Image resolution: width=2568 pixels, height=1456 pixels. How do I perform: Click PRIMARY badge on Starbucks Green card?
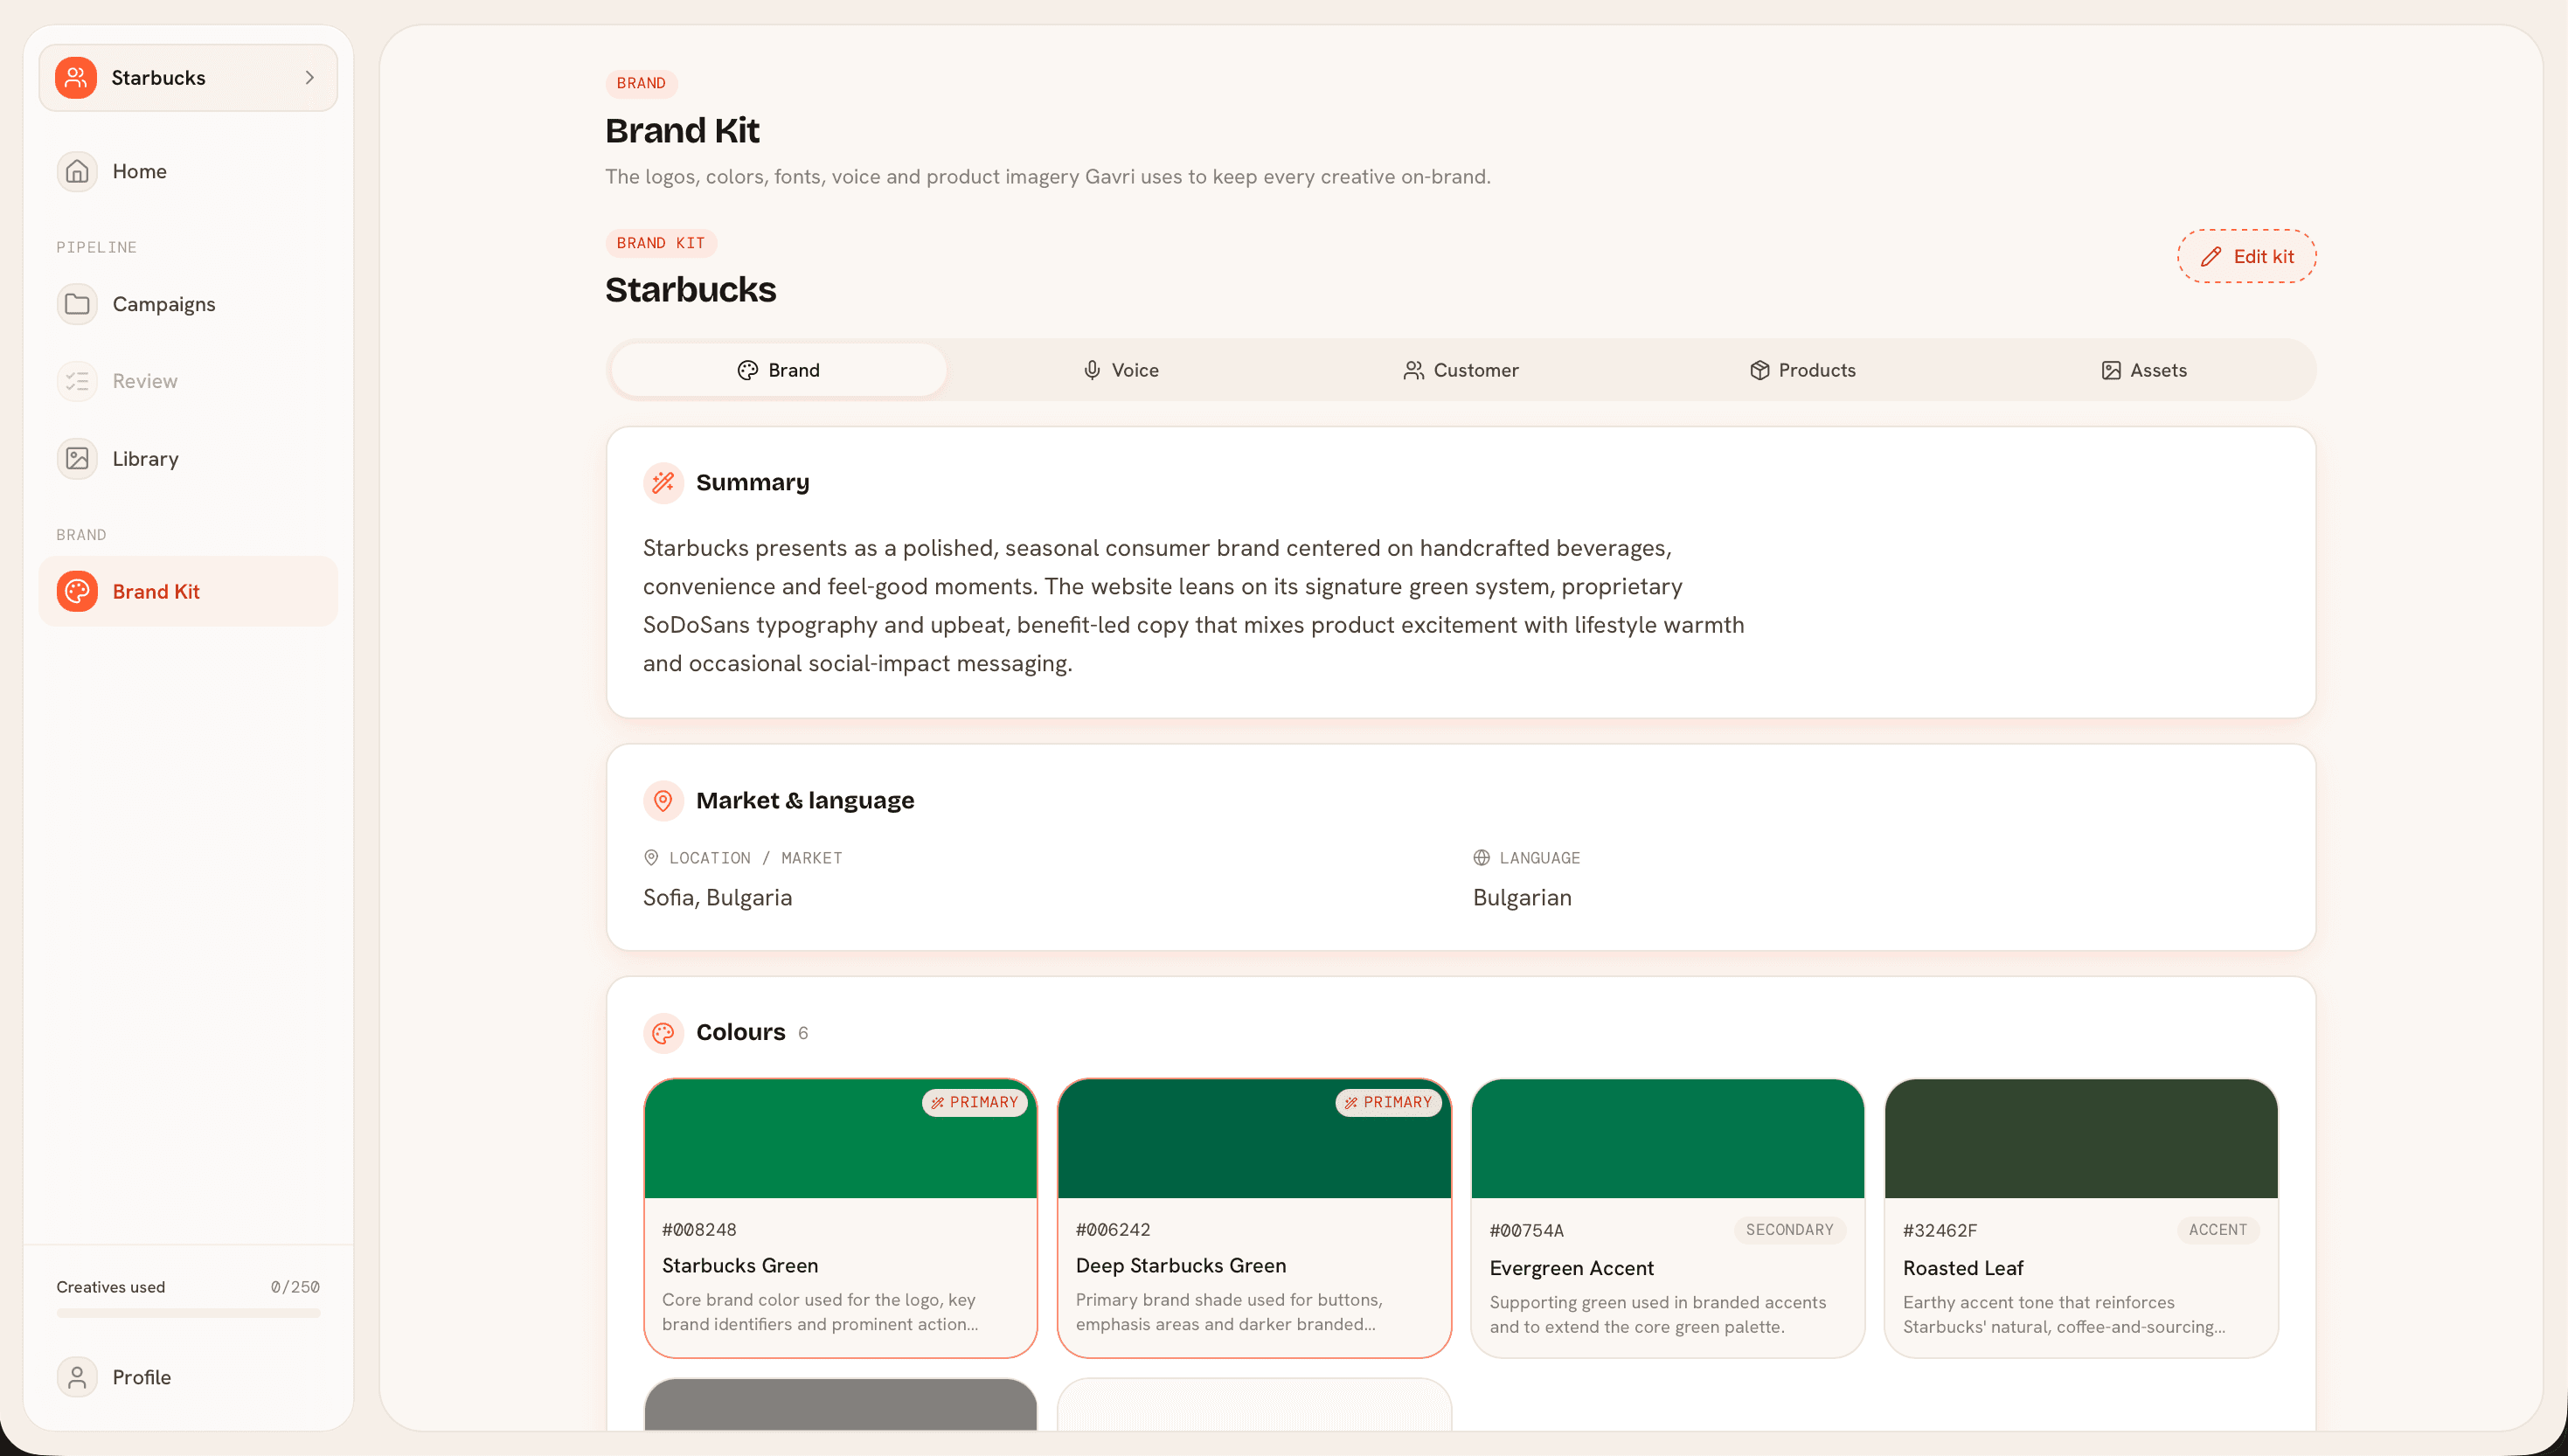pos(974,1102)
